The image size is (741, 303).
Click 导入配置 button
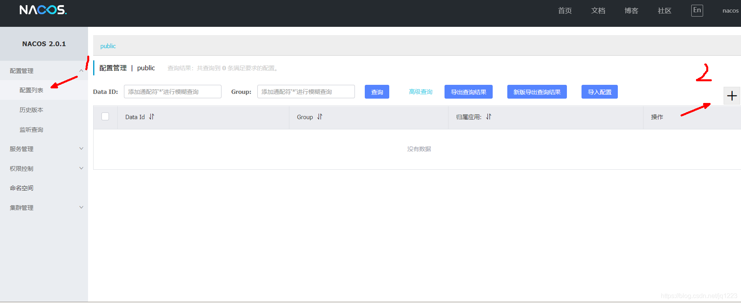600,92
